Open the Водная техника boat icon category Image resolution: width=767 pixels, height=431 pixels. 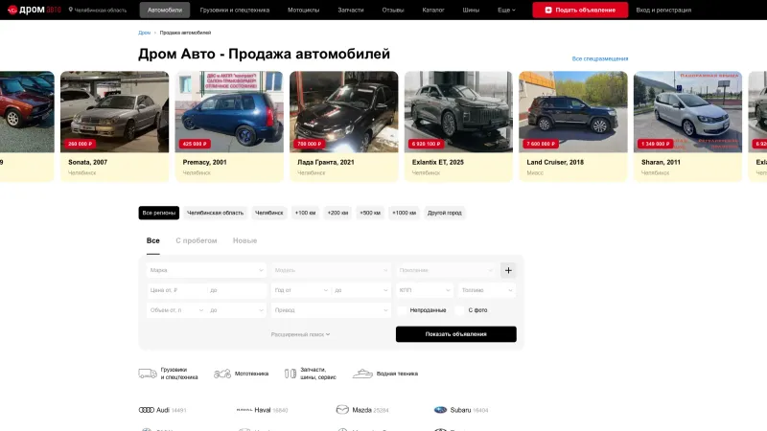coord(362,374)
